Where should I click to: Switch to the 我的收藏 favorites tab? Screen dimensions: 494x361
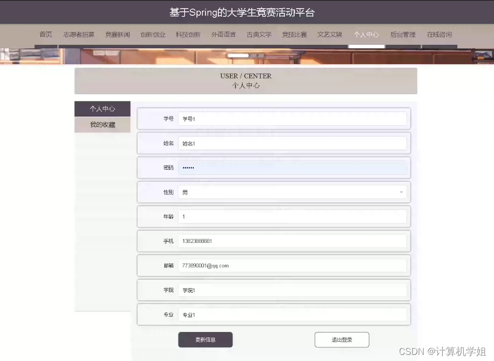[x=102, y=124]
